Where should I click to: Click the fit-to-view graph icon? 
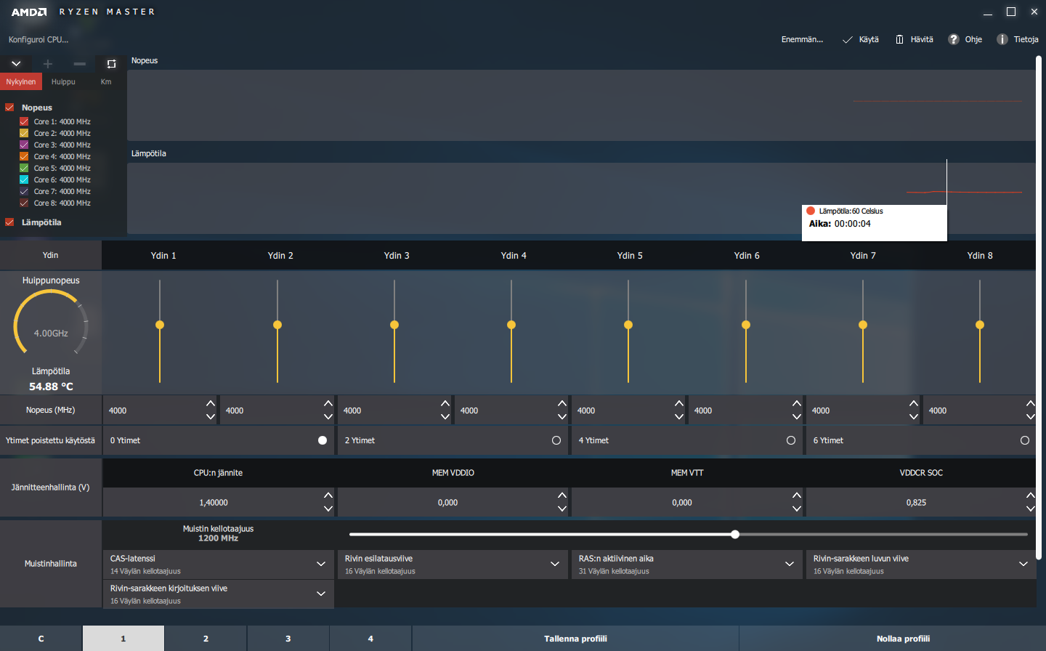pos(111,64)
